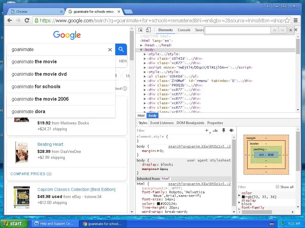Expand the body margin shorthand triangle
Screen dimensions: 305x228
coord(158,151)
